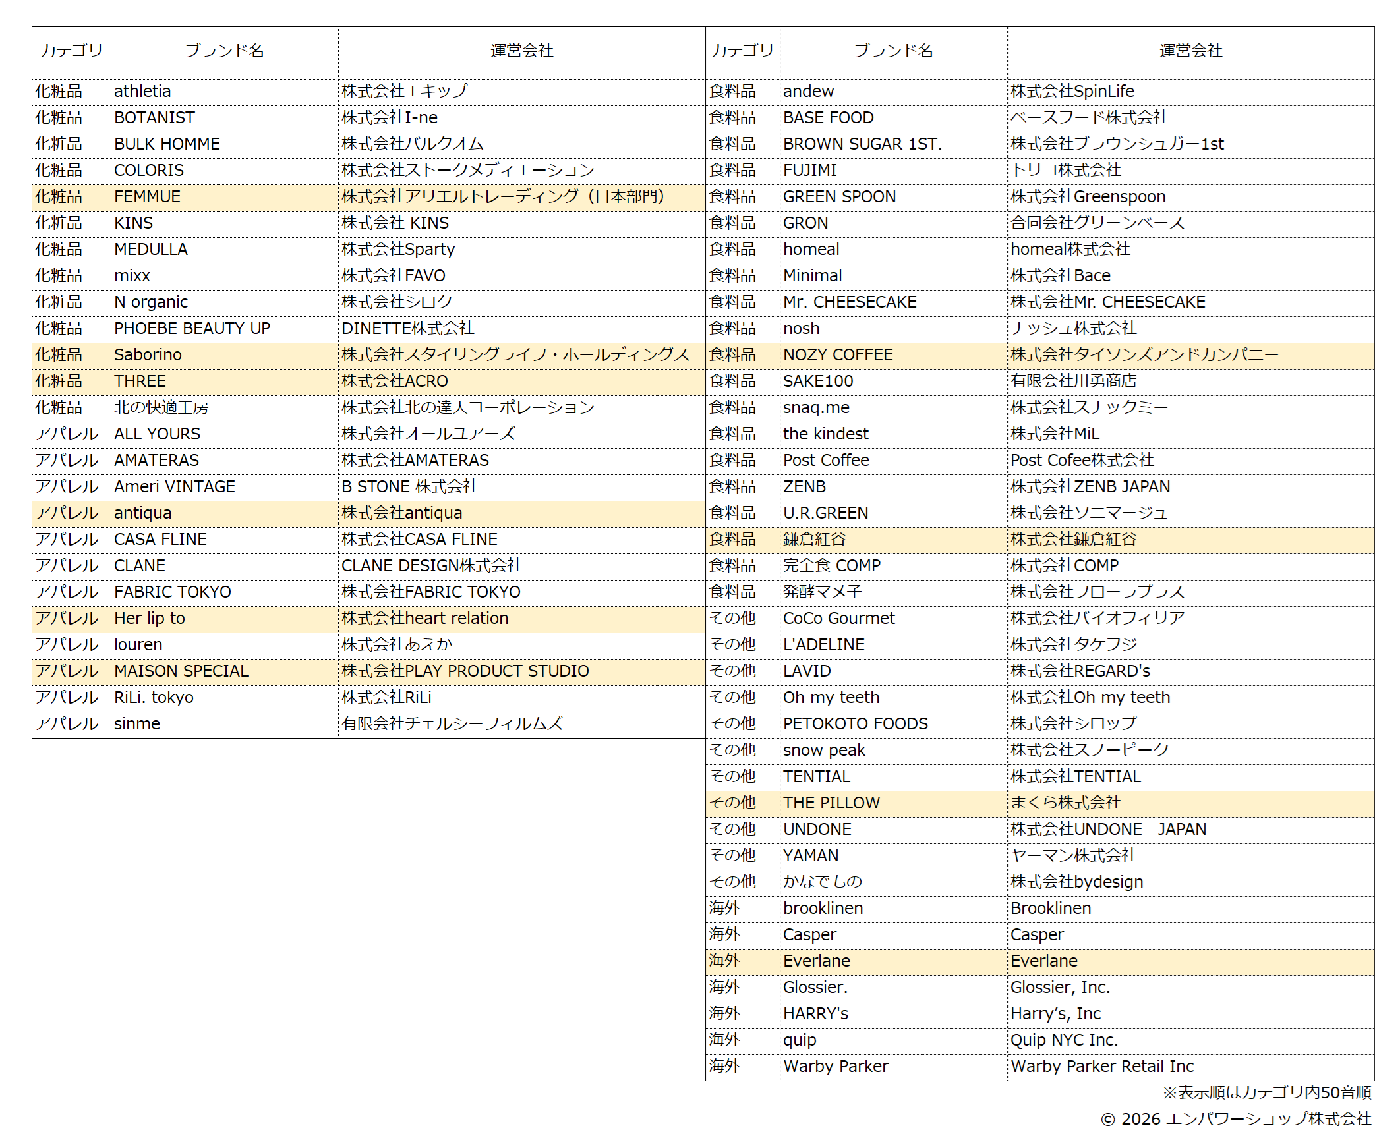Click the THE PILLOW brand cell
Image resolution: width=1375 pixels, height=1134 pixels.
click(x=831, y=803)
